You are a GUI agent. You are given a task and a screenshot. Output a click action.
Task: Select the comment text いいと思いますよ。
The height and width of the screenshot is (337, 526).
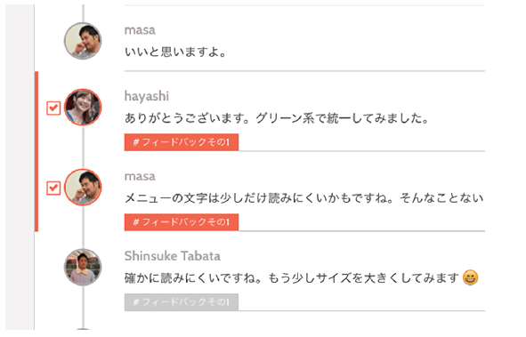(x=175, y=52)
